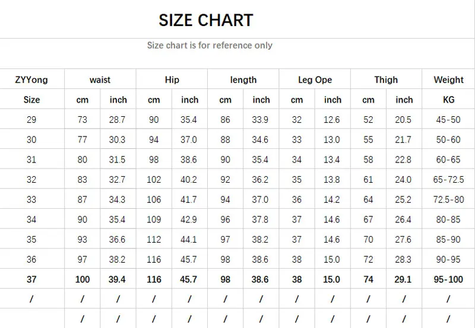Click the Hip column header
Image resolution: width=475 pixels, height=328 pixels.
[172, 80]
